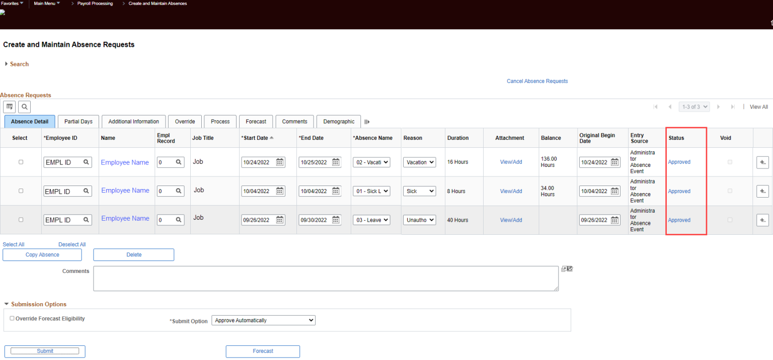Viewport: 773px width, 360px height.
Task: Click the Copy Absence button
Action: (x=42, y=254)
